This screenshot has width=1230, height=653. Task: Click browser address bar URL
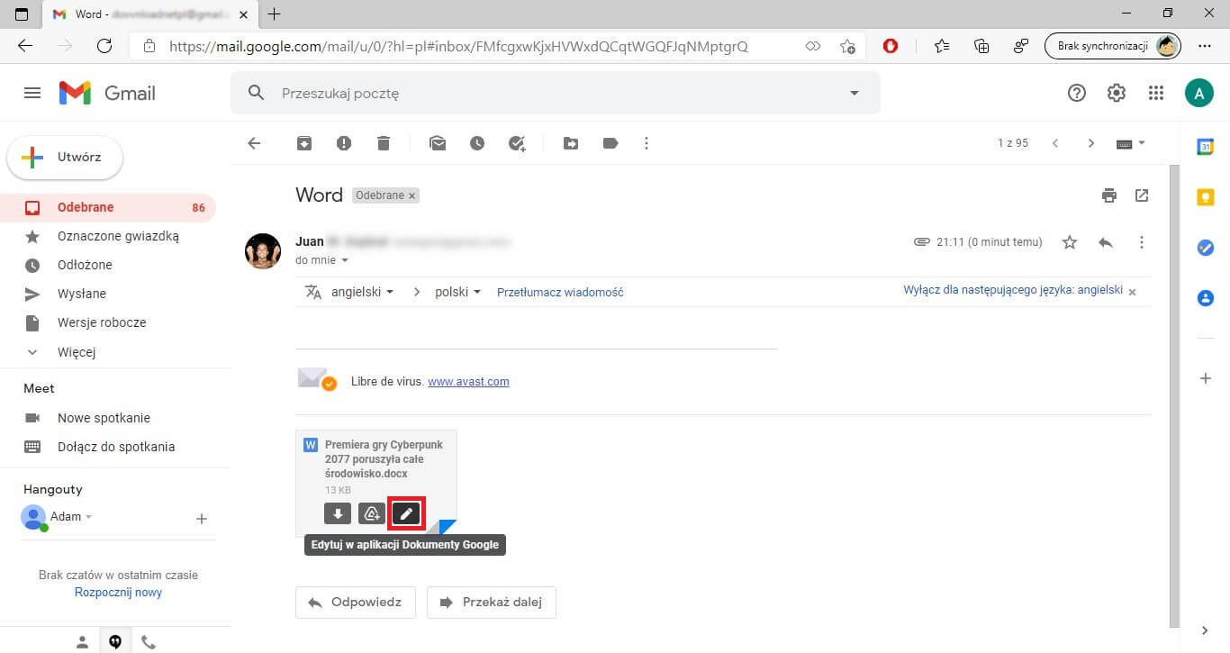click(x=459, y=46)
